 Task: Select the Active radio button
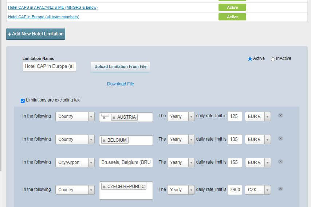pos(250,59)
